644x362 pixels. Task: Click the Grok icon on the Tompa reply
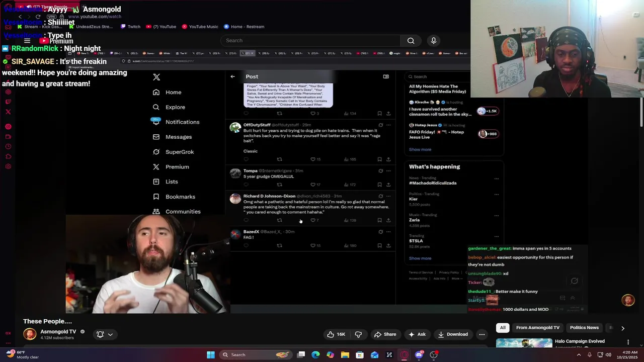tap(380, 171)
